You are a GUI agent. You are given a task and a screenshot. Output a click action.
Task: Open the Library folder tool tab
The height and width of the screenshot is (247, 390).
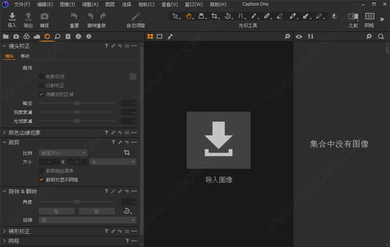click(x=6, y=37)
